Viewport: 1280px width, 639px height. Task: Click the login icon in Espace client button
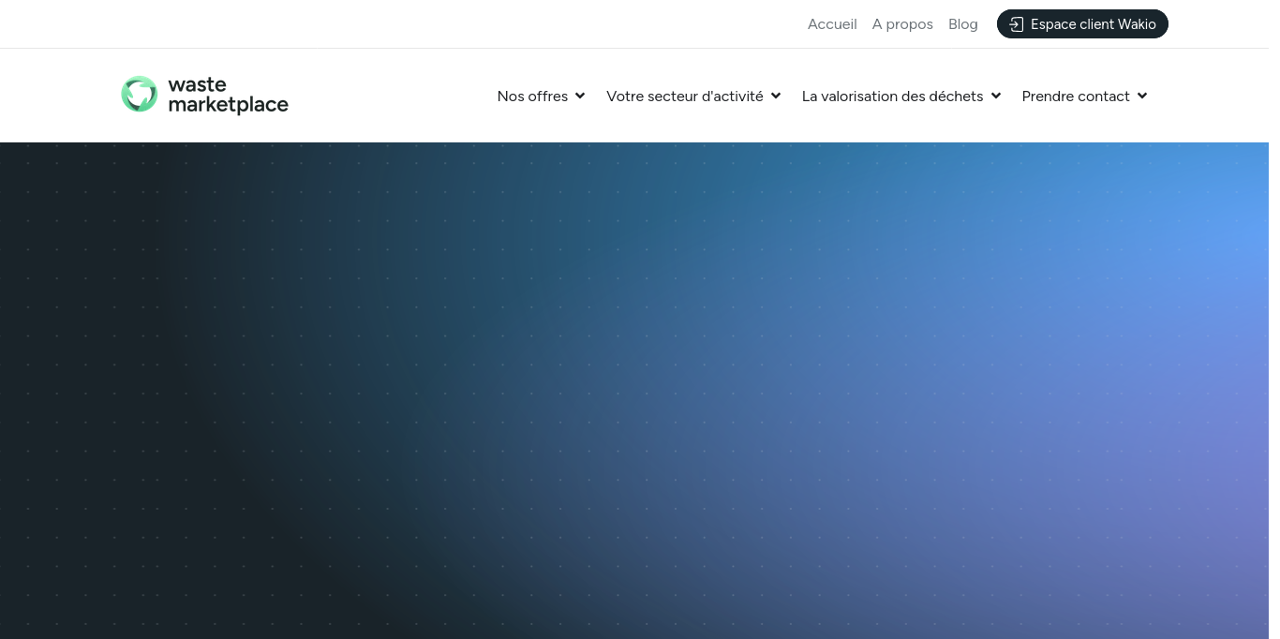tap(1017, 24)
